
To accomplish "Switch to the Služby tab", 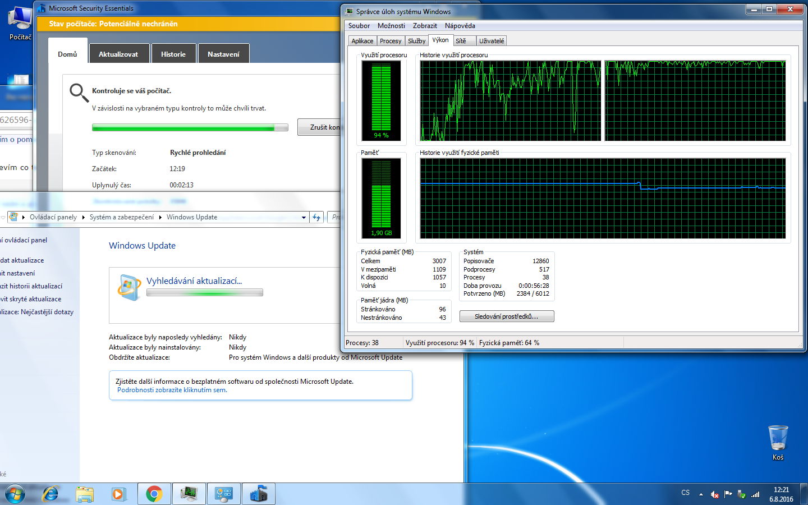I will click(x=417, y=41).
